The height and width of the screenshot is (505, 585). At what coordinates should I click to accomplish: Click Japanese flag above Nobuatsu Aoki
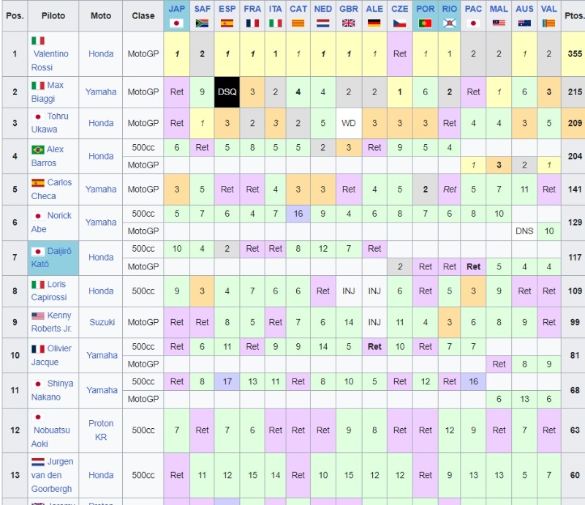point(38,417)
